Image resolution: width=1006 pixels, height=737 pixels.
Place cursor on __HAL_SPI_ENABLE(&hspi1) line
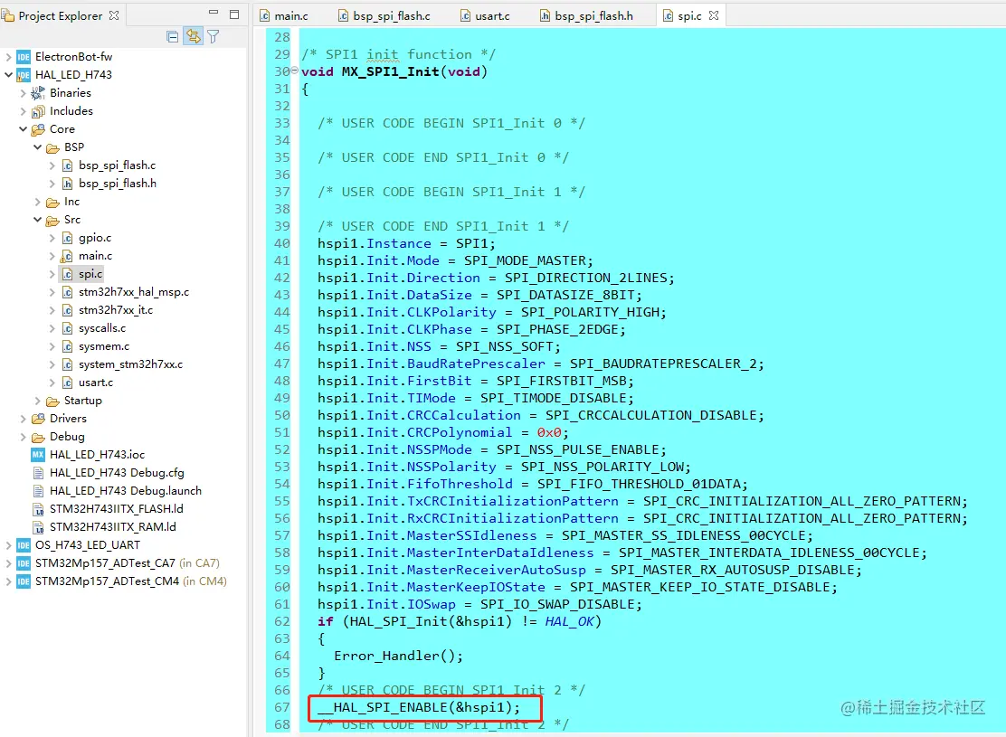tap(418, 707)
